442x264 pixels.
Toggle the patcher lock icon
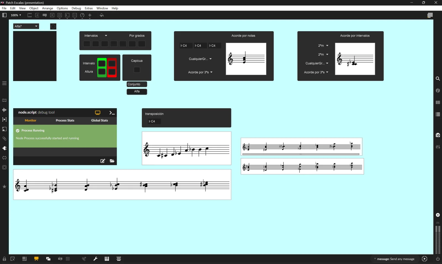click(4, 259)
